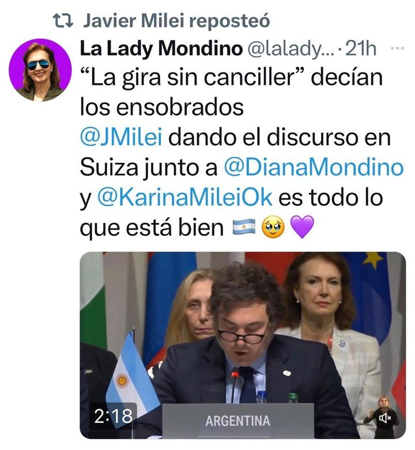Unmute the video using speaker icon
Image resolution: width=415 pixels, height=450 pixels.
(385, 418)
